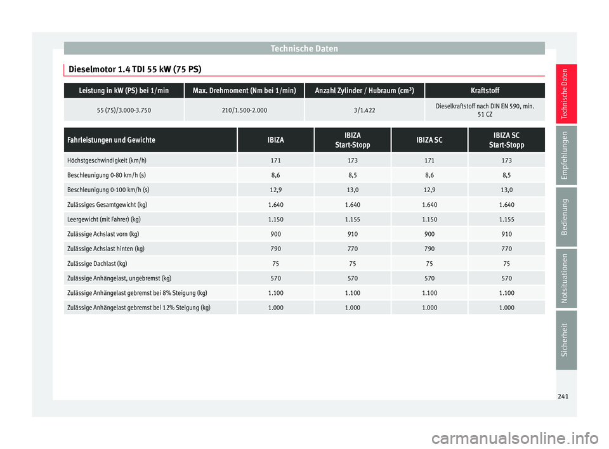Click Gesamtgewicht 1.640 under IBIZA SC Start-Stopp
Viewport: 609px width, 449px height.
(506, 205)
